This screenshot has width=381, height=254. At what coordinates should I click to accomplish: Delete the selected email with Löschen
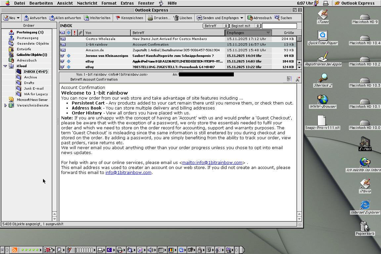pyautogui.click(x=183, y=18)
